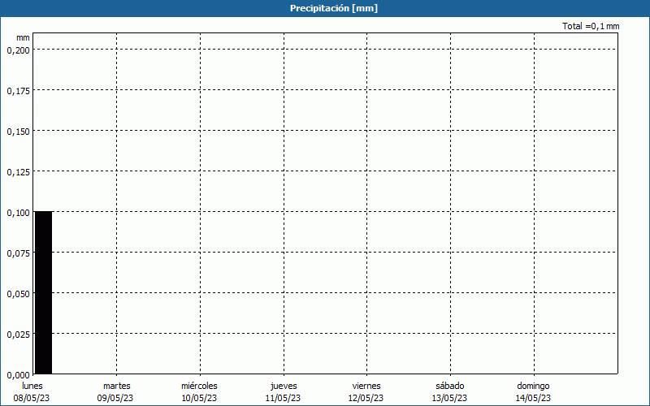The width and height of the screenshot is (650, 406).
Task: Click the Total =0,1 mm label
Action: tap(591, 26)
